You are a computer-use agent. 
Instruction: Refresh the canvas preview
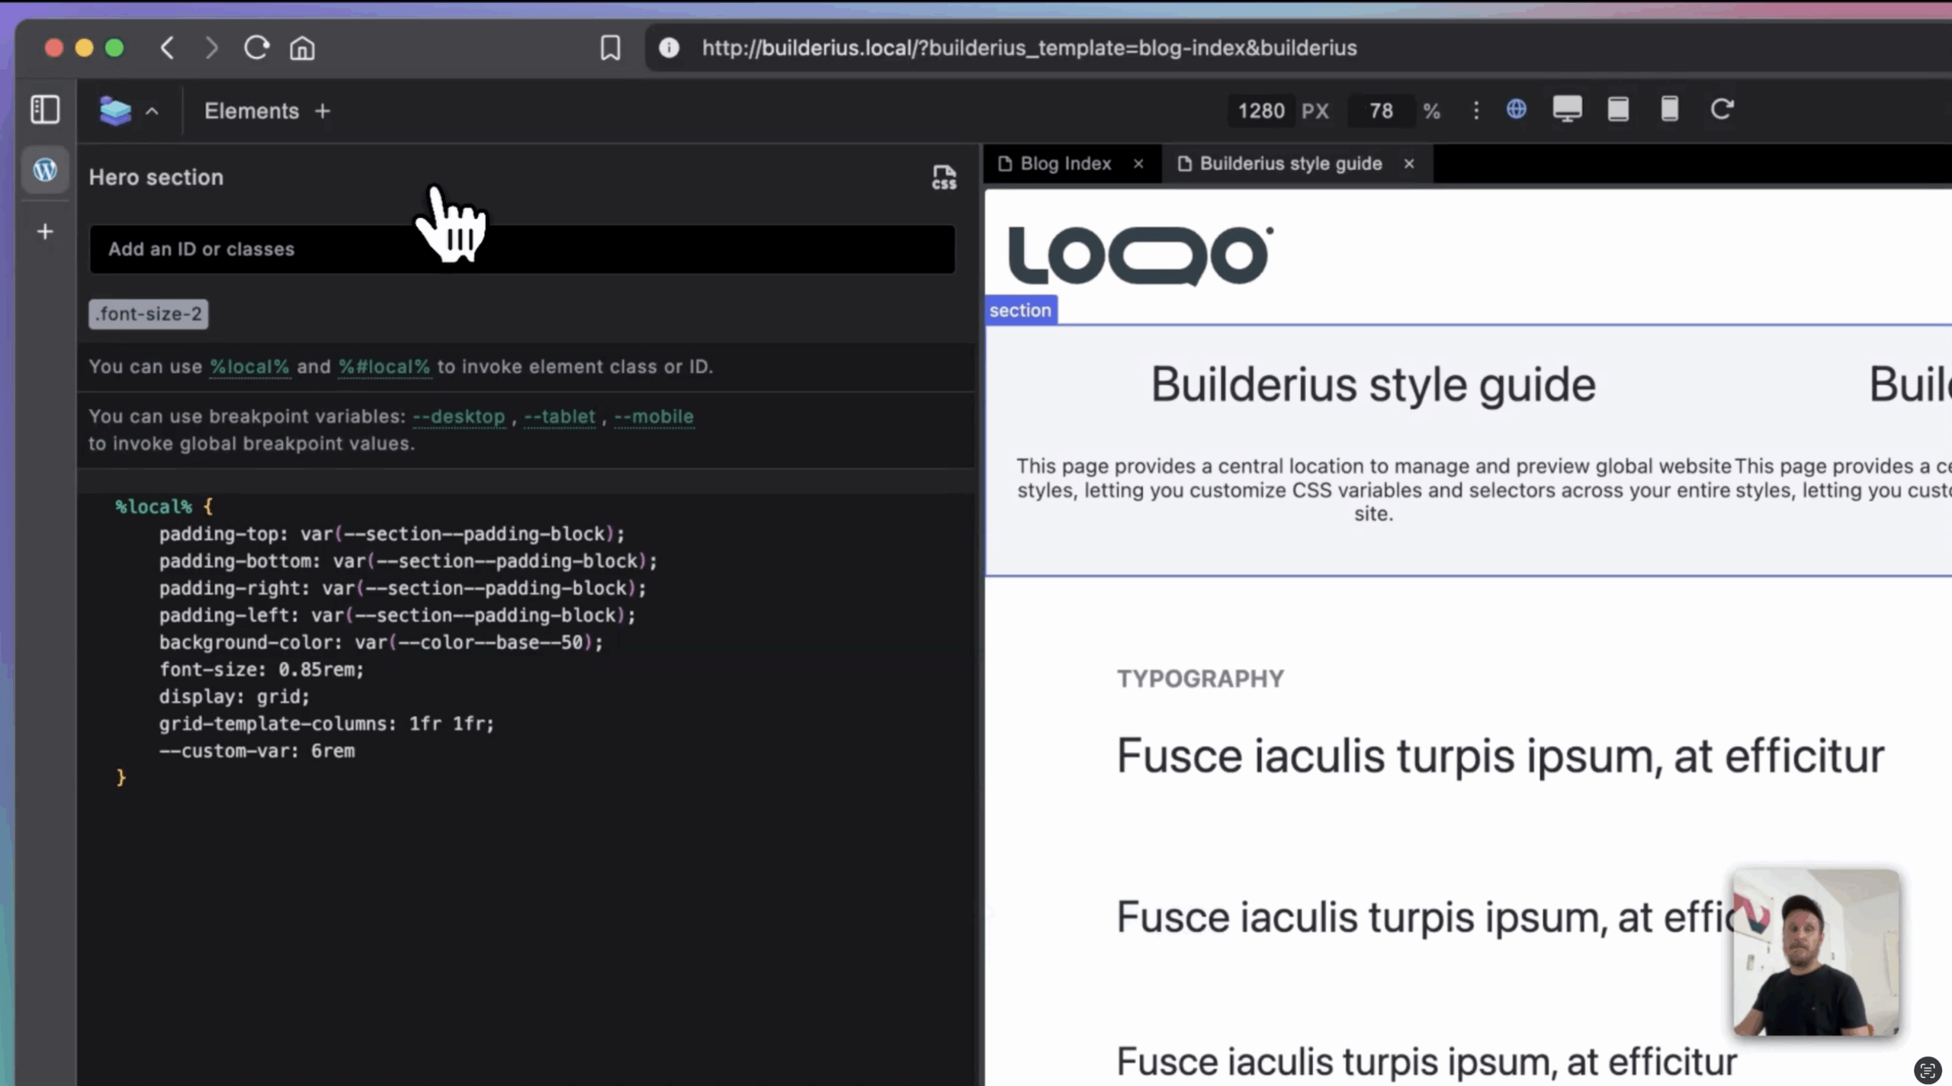tap(1722, 110)
